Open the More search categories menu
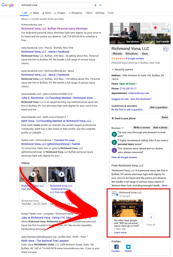Screen dimensions: 173x257 (89, 13)
